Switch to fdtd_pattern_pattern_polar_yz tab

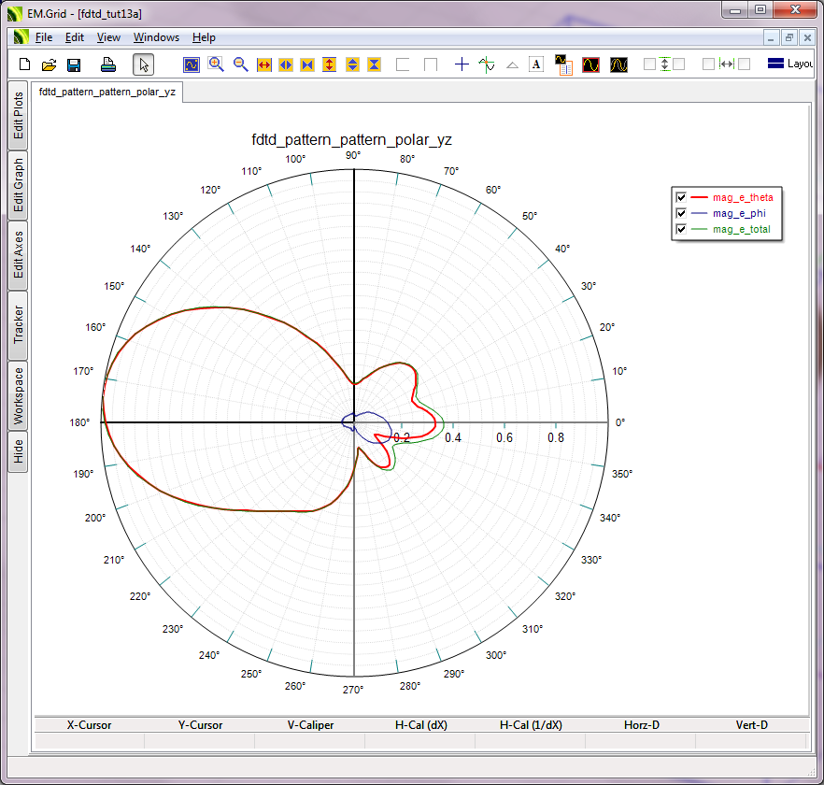(x=107, y=93)
